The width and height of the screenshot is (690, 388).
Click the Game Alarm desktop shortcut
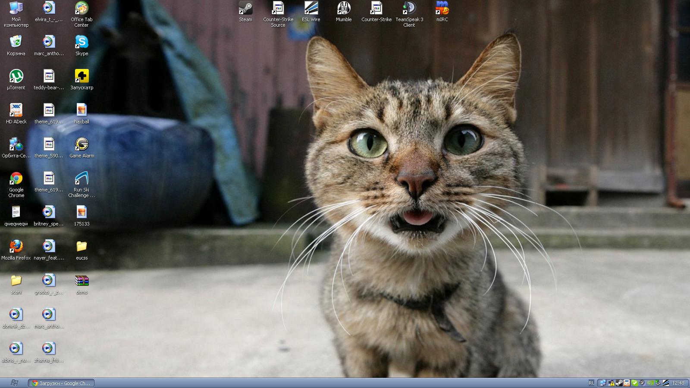82,144
